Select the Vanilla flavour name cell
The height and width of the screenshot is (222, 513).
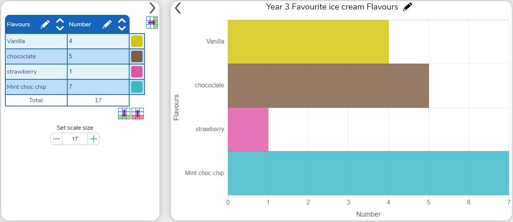click(x=36, y=41)
